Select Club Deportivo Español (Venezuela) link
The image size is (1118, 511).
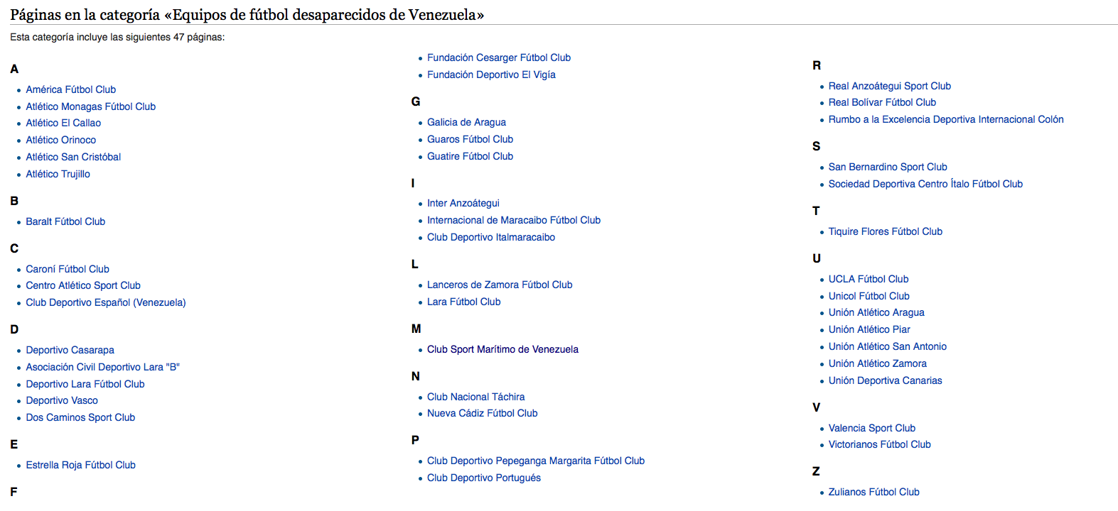point(106,302)
